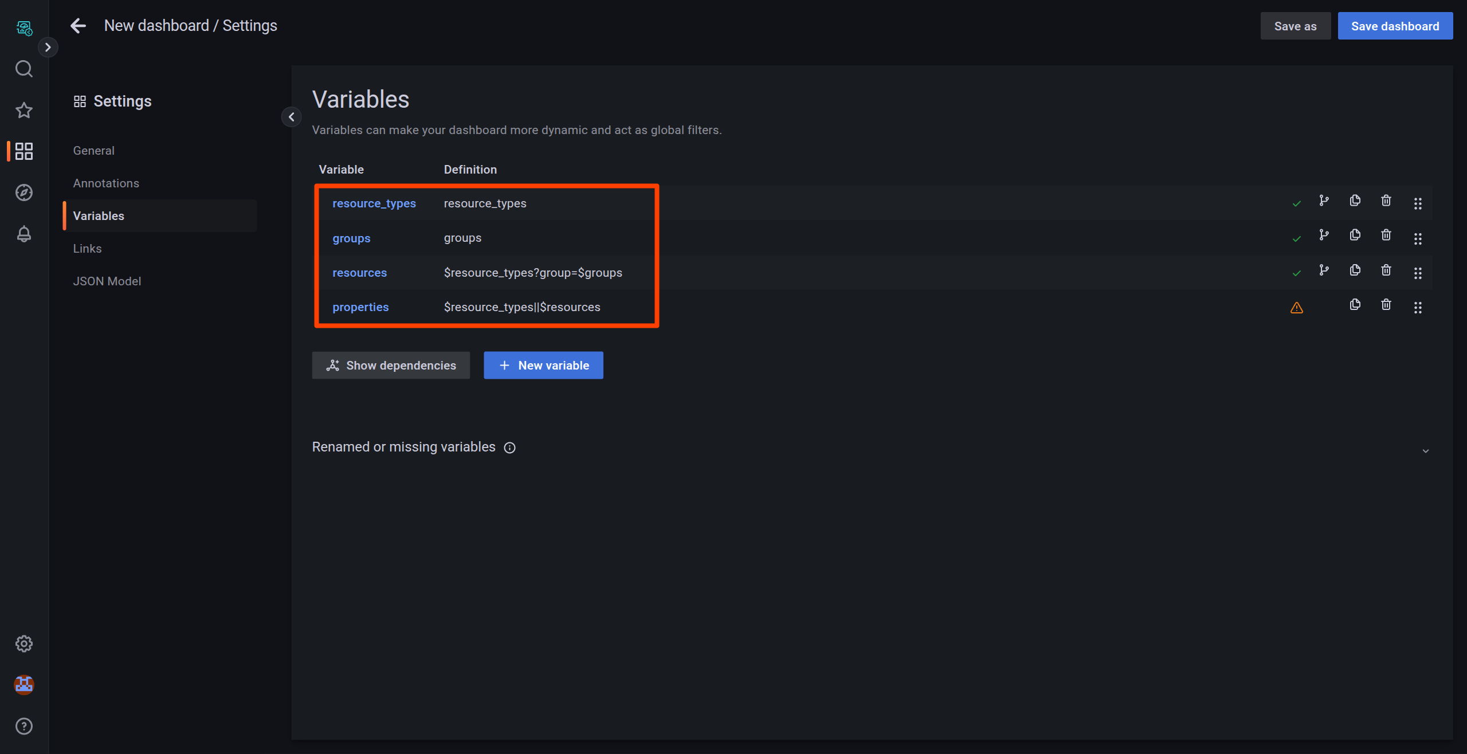Viewport: 1467px width, 754px height.
Task: Open the search icon in sidebar
Action: tap(23, 69)
